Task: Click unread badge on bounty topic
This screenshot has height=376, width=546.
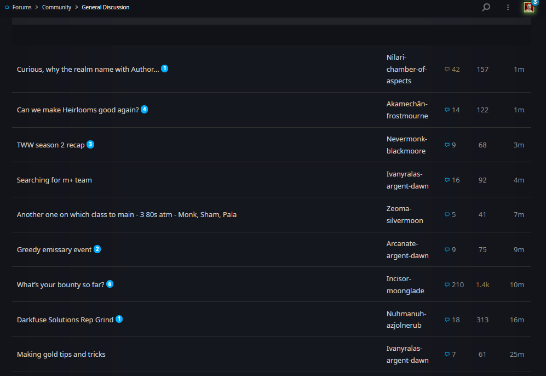Action: point(110,284)
